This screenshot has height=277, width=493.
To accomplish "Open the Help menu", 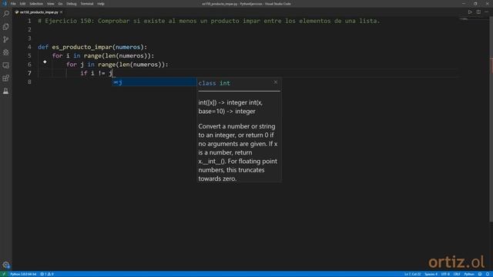I will 101,4.
